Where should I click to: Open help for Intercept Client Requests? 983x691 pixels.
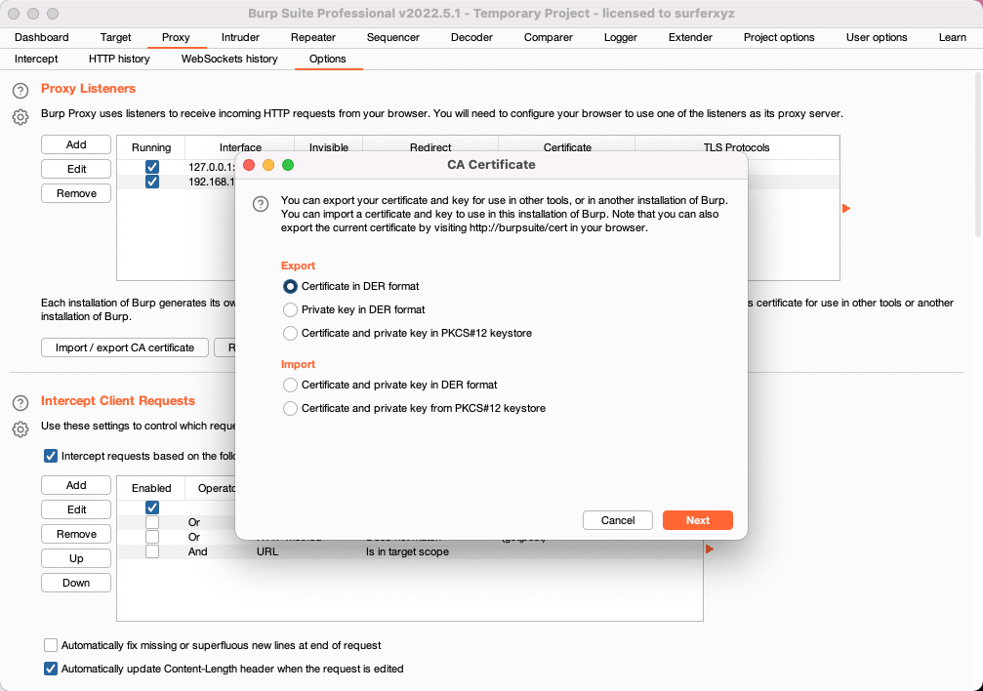[x=20, y=403]
